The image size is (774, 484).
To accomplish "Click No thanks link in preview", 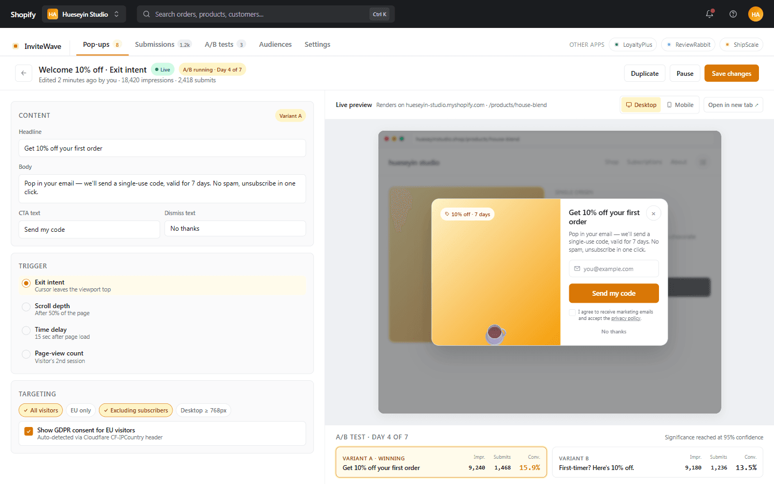I will point(614,332).
